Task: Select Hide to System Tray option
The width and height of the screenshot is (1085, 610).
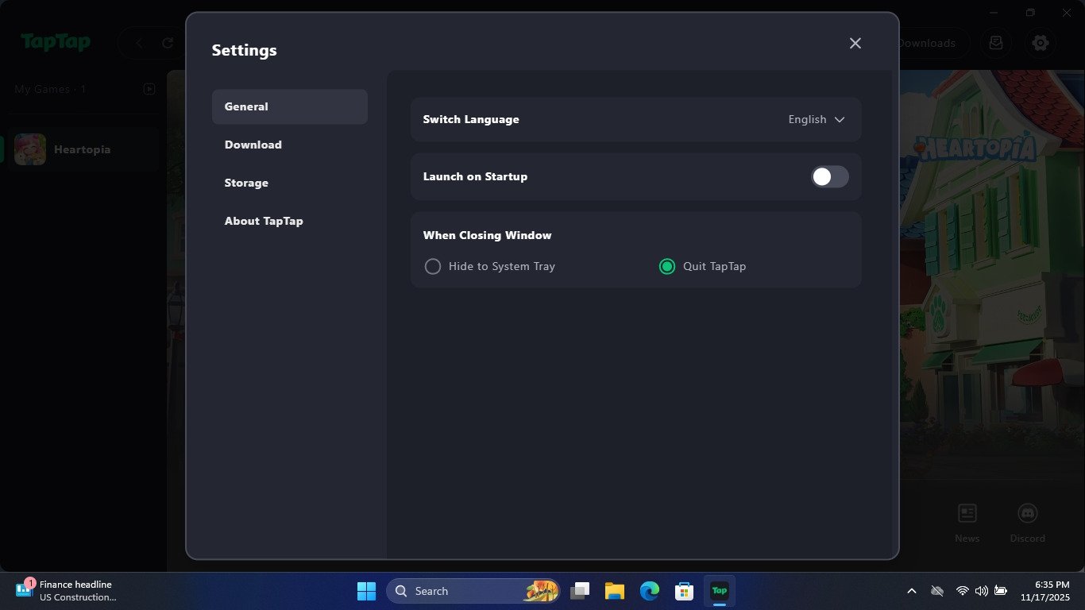Action: pos(433,266)
